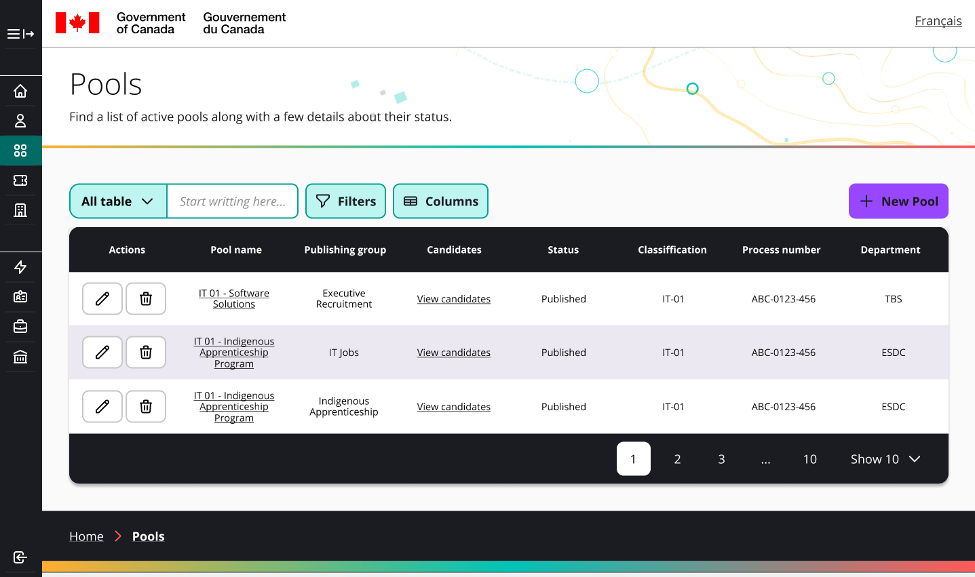Switch language to Français
Image resolution: width=975 pixels, height=577 pixels.
click(x=938, y=20)
